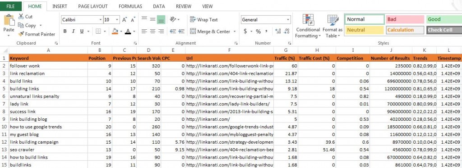Toggle Wrap Text option

tap(203, 20)
